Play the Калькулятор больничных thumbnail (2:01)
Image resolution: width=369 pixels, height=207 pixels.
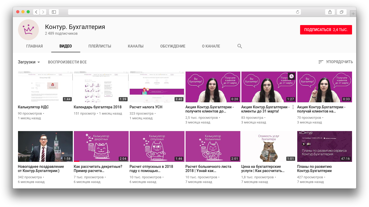coord(213,146)
